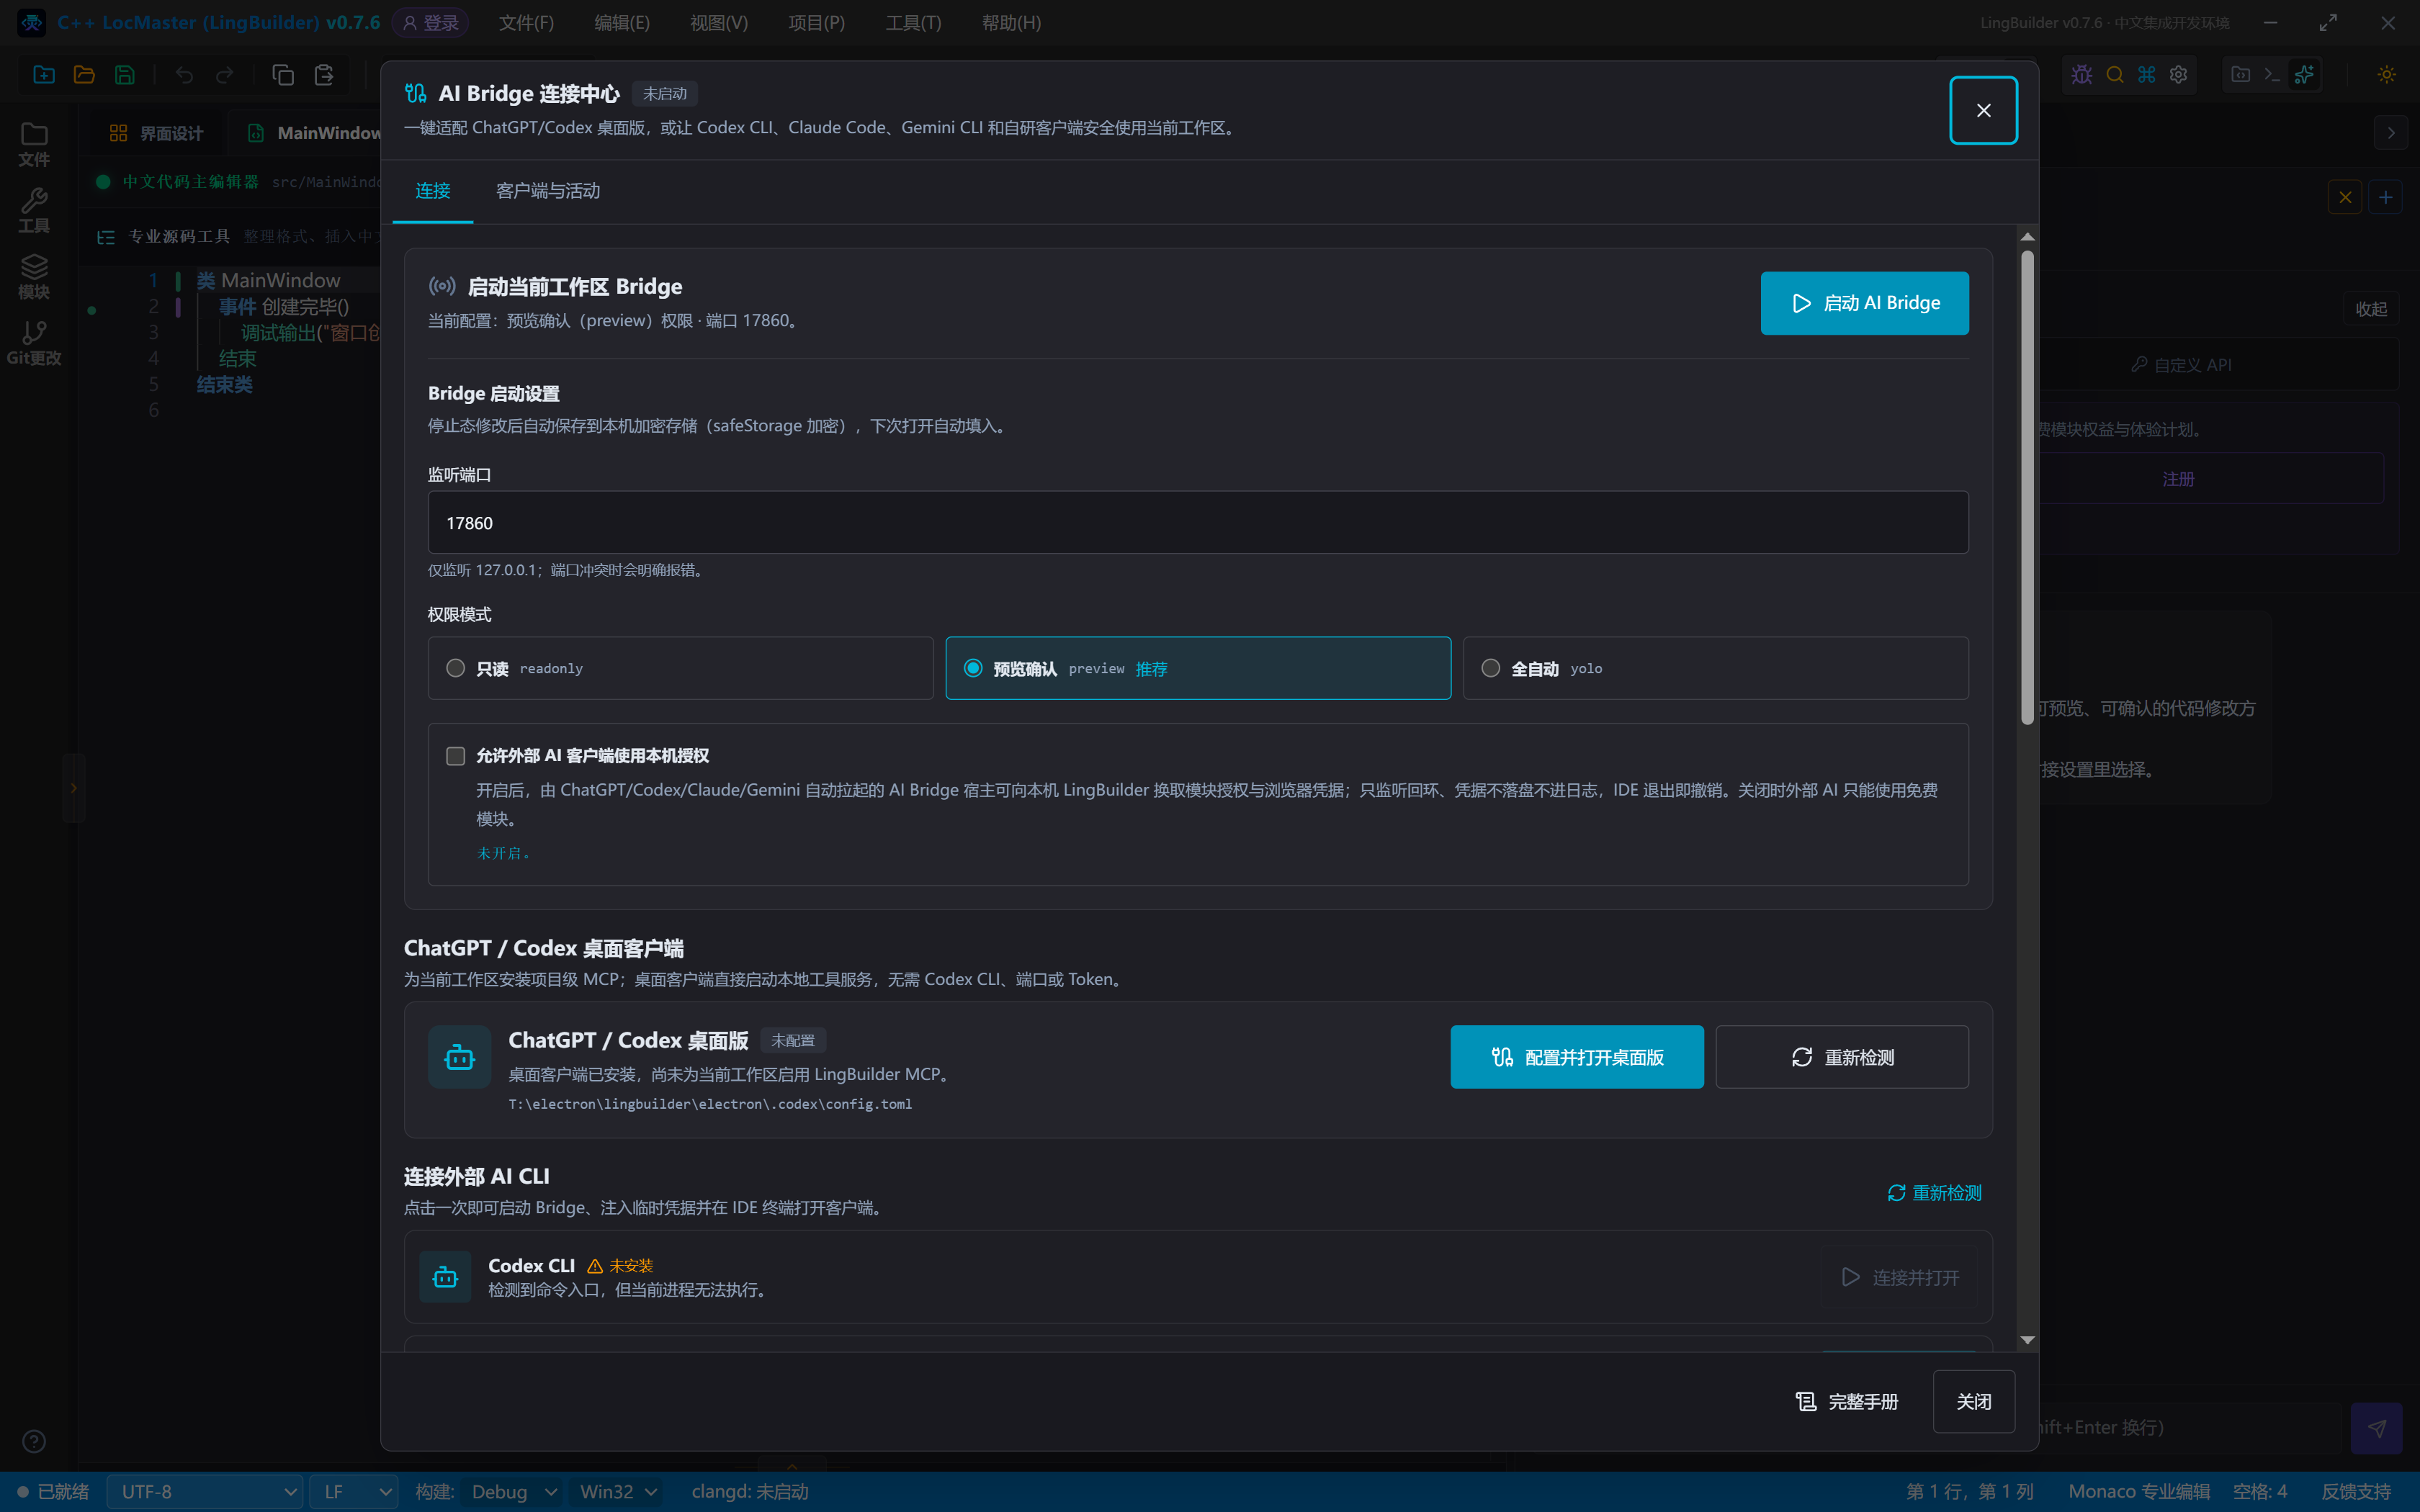
Task: Open the Debug build configuration dropdown
Action: pos(513,1491)
